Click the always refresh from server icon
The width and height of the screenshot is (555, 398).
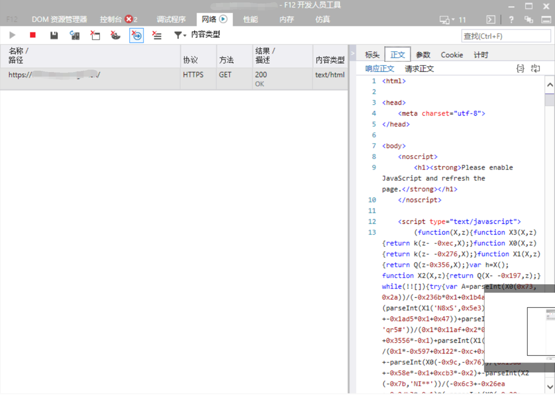click(x=74, y=35)
